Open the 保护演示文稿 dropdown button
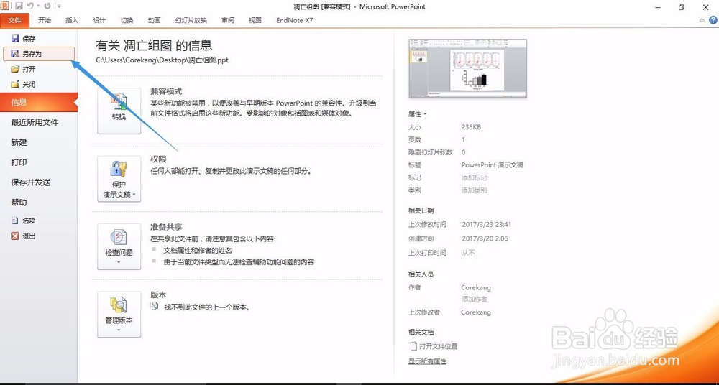719x385 pixels. 119,179
